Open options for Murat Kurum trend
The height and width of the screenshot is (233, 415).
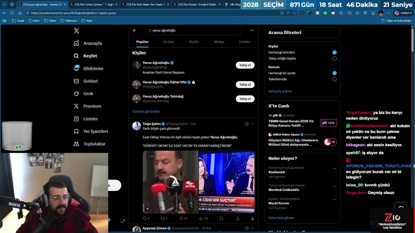click(x=335, y=200)
